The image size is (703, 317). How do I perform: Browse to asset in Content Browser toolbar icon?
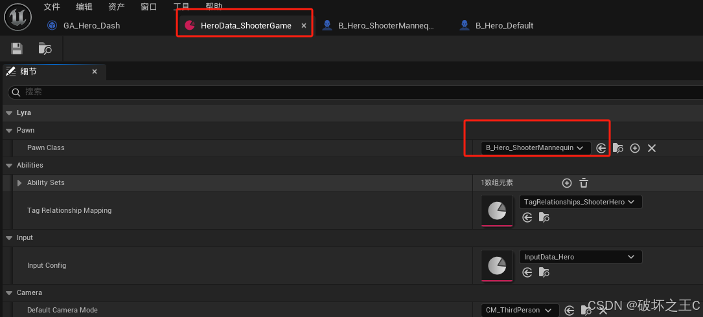pos(45,49)
